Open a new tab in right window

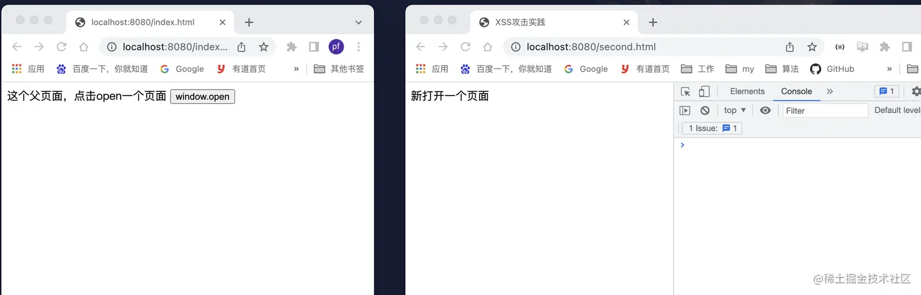point(653,23)
